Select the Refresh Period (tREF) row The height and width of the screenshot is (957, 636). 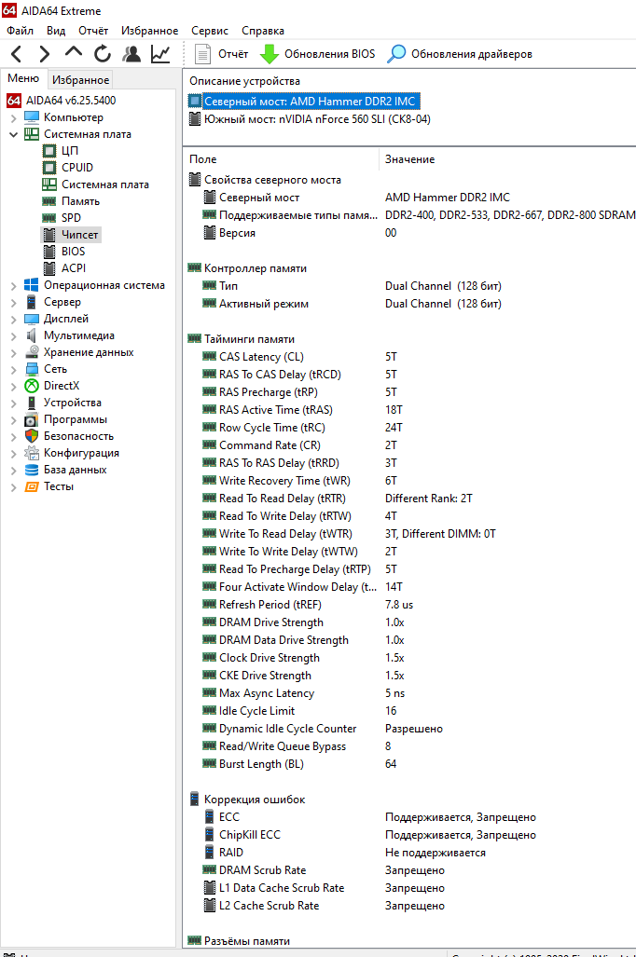409,604
